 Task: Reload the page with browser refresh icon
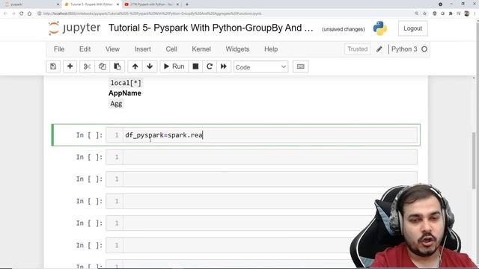[x=22, y=13]
